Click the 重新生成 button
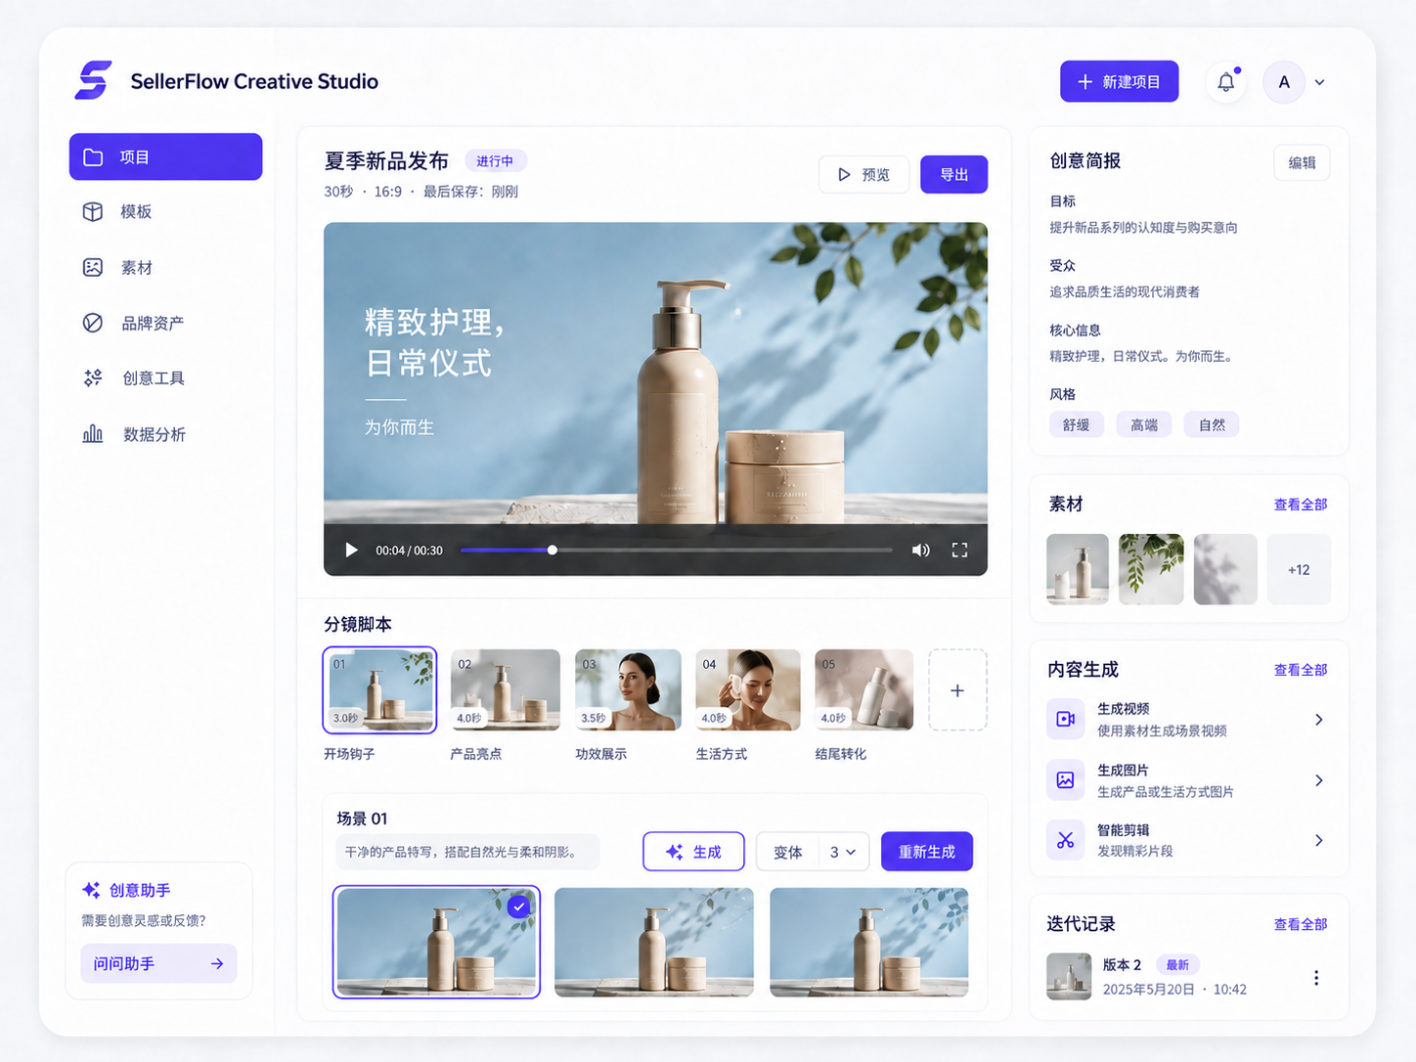 click(927, 852)
